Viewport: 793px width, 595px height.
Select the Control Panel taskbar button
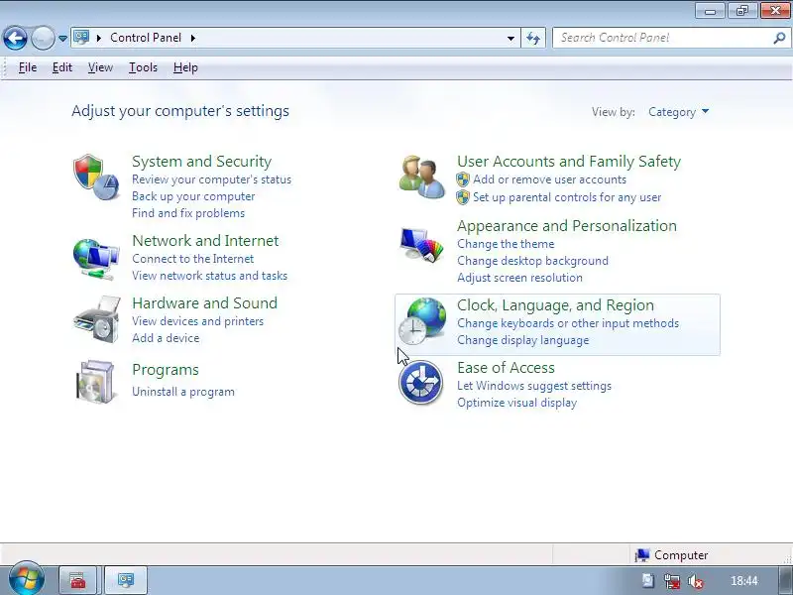point(126,580)
